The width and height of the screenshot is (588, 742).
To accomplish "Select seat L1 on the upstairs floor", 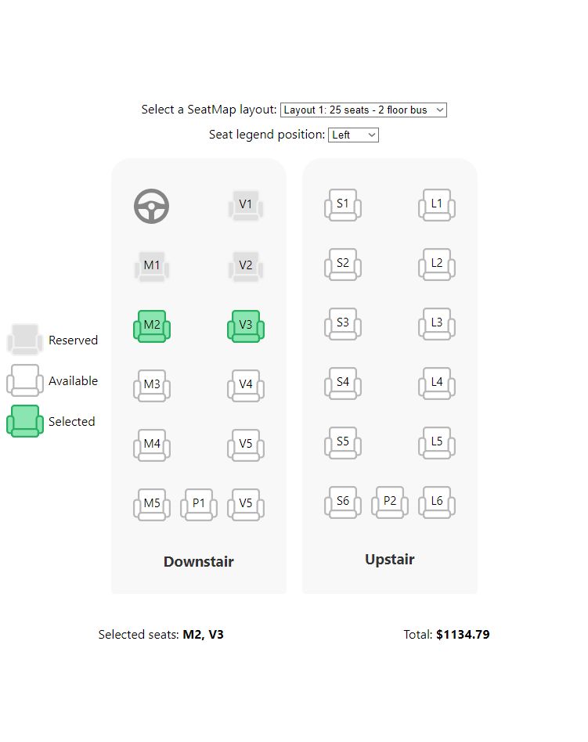I will point(437,204).
